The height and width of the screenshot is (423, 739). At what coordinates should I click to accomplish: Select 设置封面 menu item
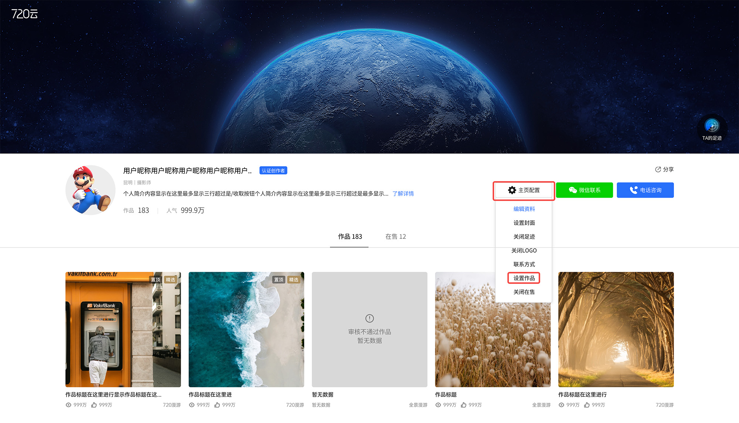[524, 223]
